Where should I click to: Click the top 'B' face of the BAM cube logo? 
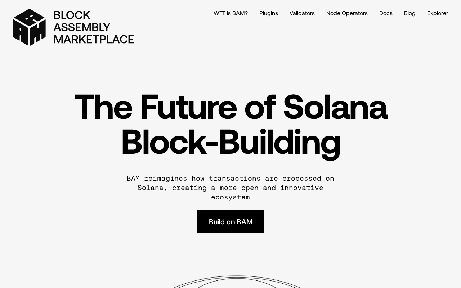[x=29, y=17]
